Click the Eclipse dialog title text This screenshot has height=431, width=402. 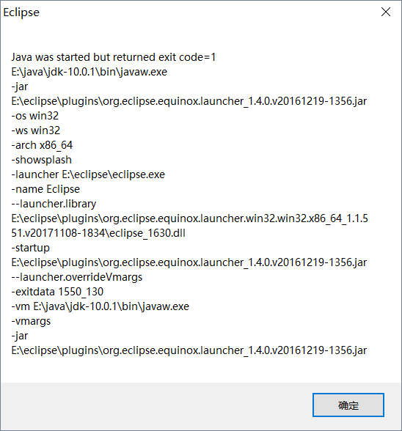[21, 12]
